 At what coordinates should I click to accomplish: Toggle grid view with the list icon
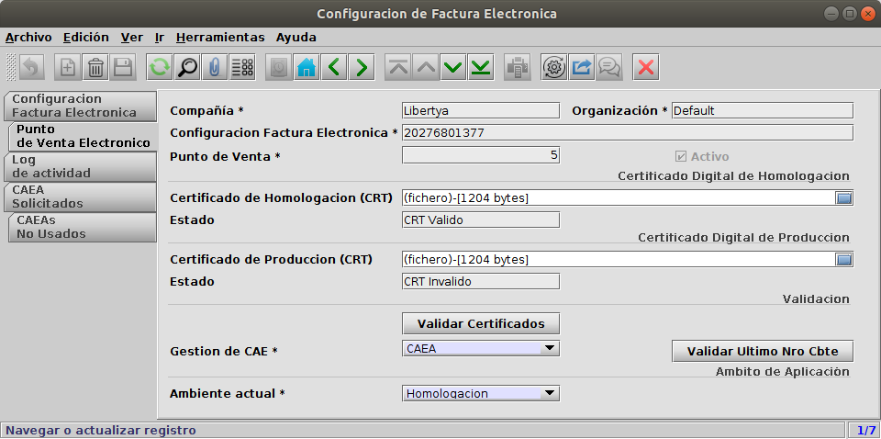(x=242, y=68)
